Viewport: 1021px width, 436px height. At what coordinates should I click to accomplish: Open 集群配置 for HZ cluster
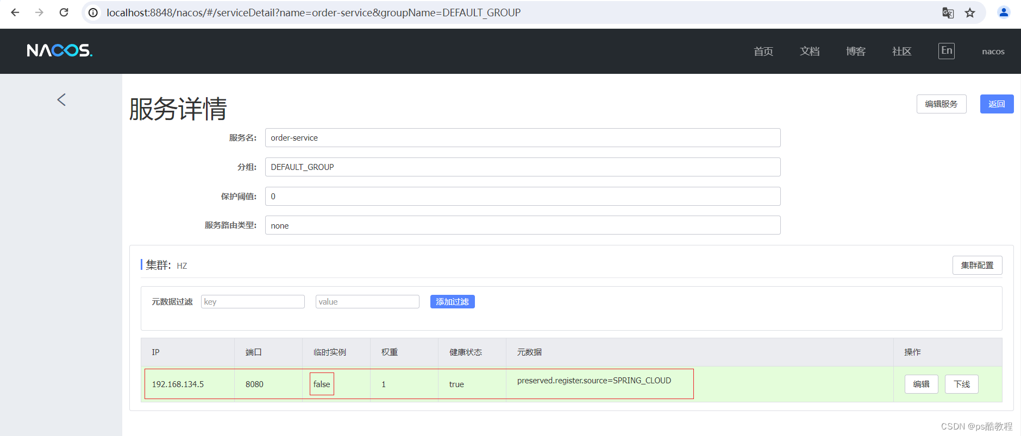pyautogui.click(x=977, y=265)
